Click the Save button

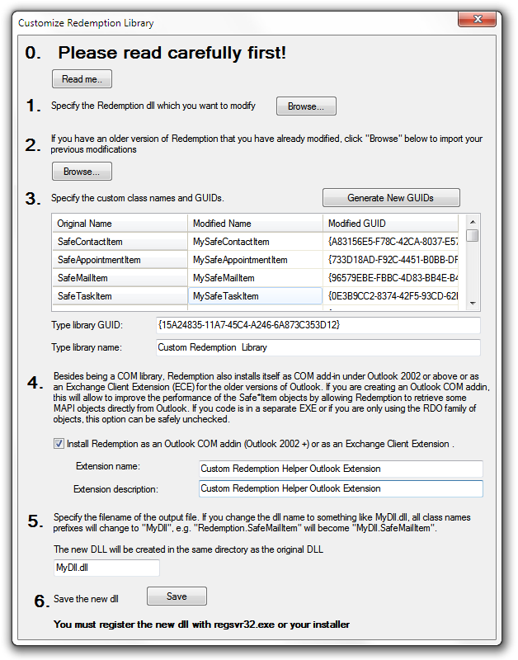click(177, 596)
